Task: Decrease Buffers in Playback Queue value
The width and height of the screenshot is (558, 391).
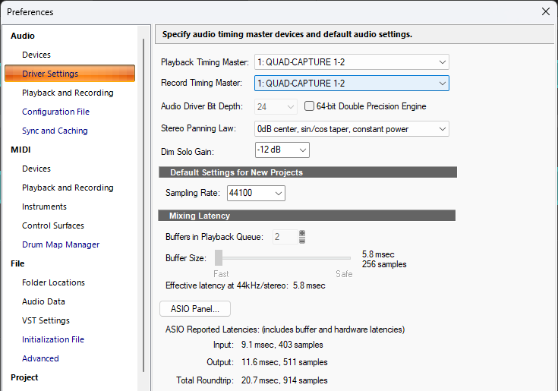Action: (x=302, y=241)
